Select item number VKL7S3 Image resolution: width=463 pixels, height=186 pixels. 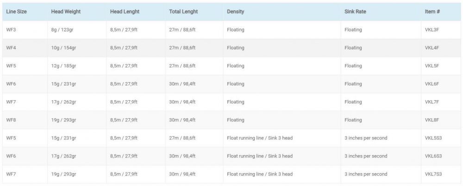[433, 174]
